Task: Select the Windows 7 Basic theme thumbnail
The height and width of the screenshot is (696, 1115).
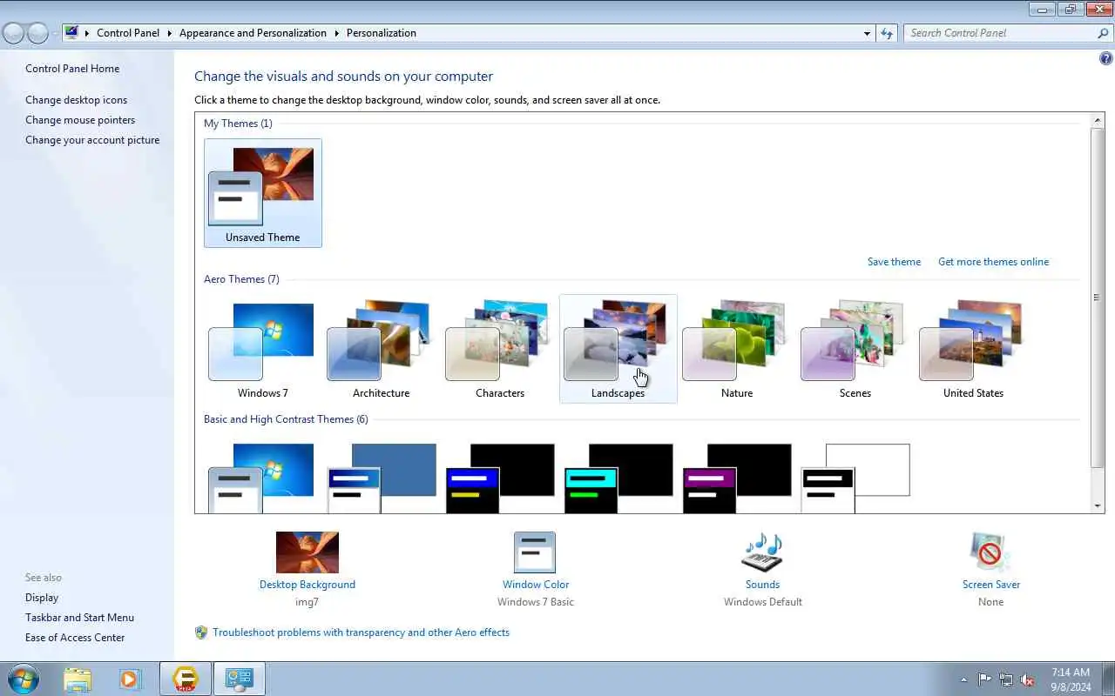Action: point(261,478)
